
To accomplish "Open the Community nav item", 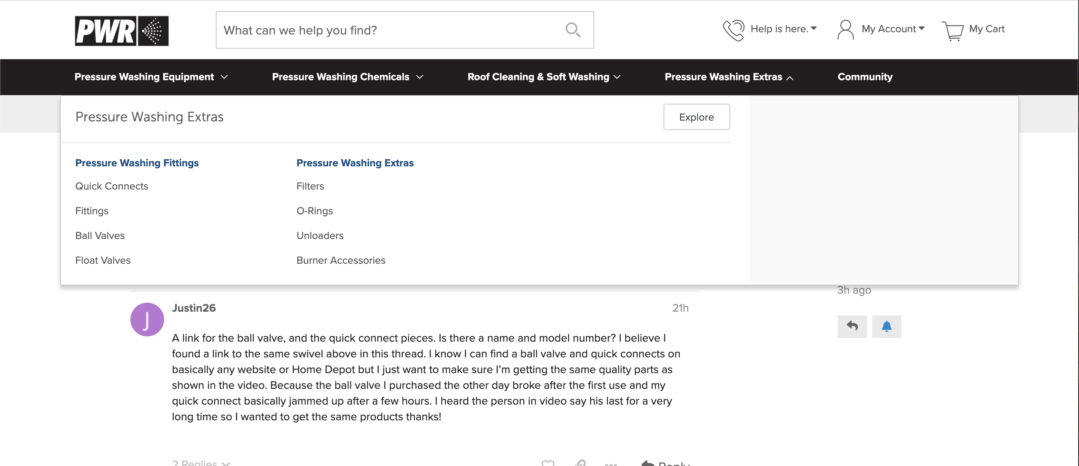I will pyautogui.click(x=865, y=77).
